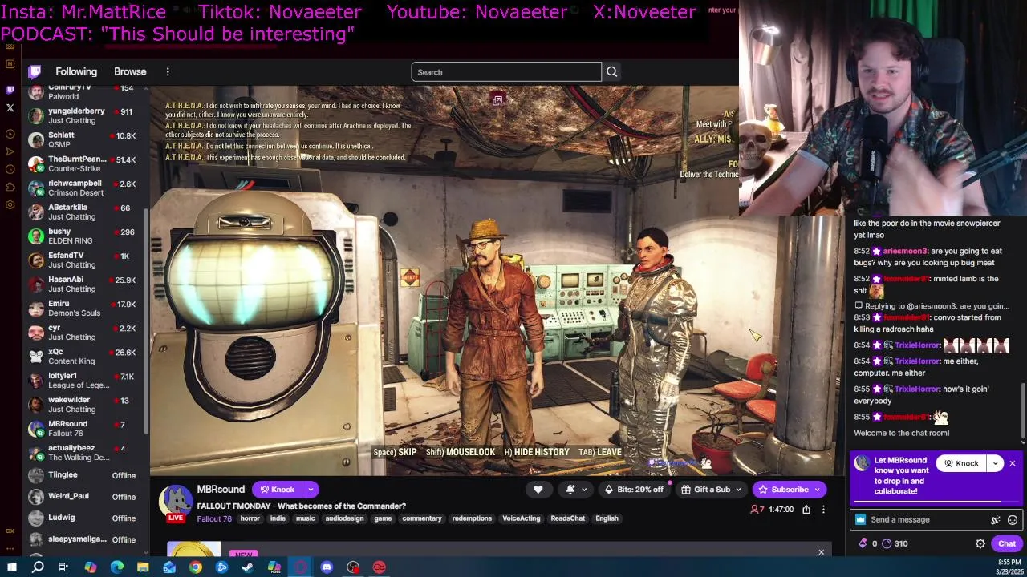Open the Fallout 76 category link

214,518
